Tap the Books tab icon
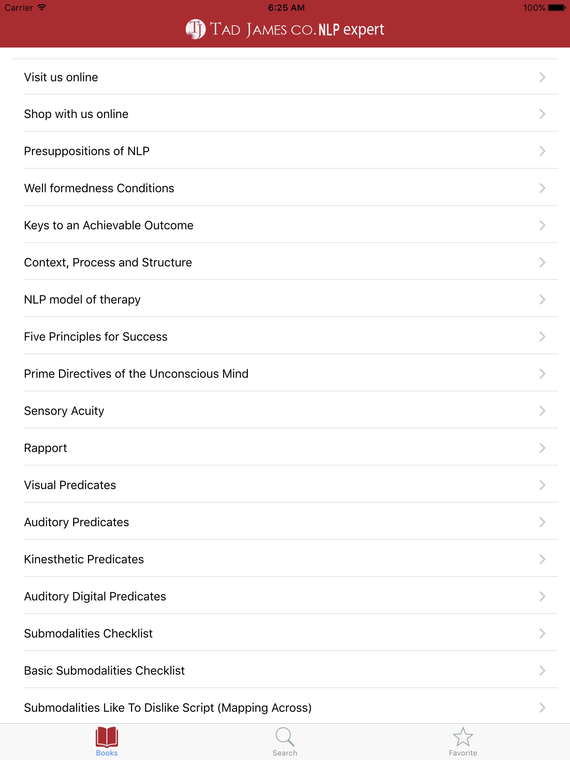The image size is (570, 760). pyautogui.click(x=107, y=737)
